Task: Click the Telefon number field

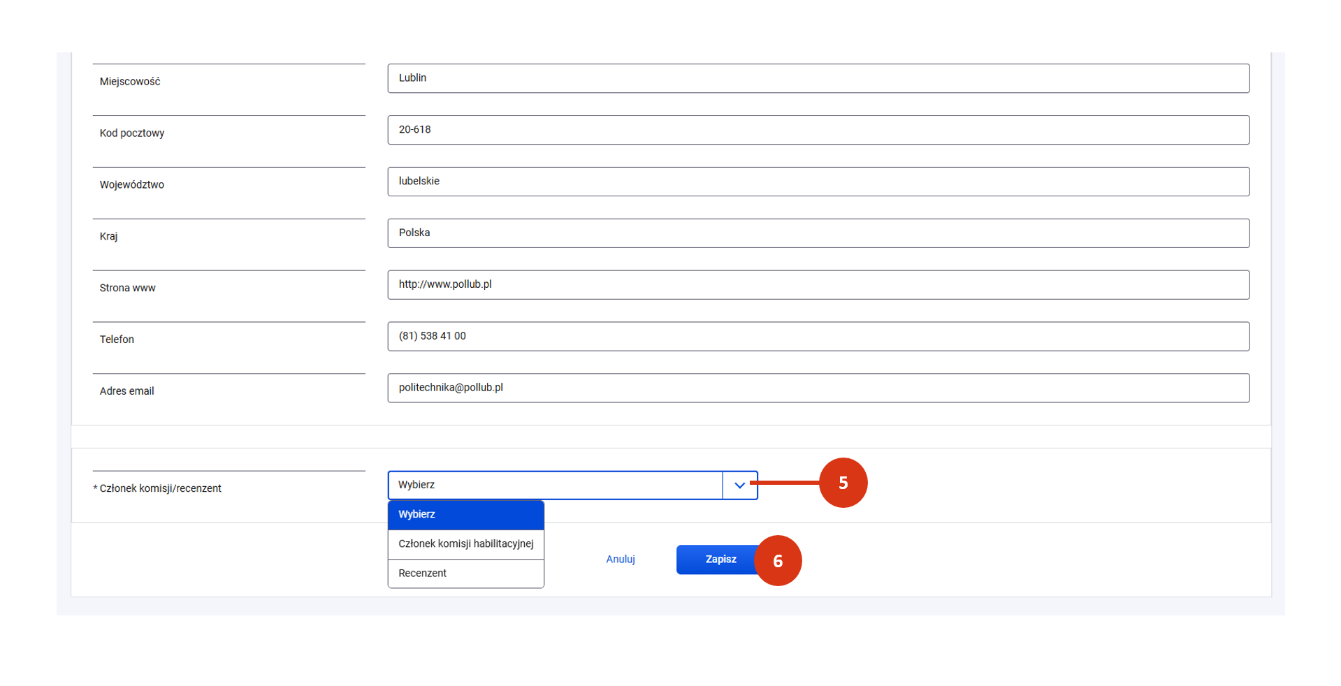Action: tap(818, 337)
